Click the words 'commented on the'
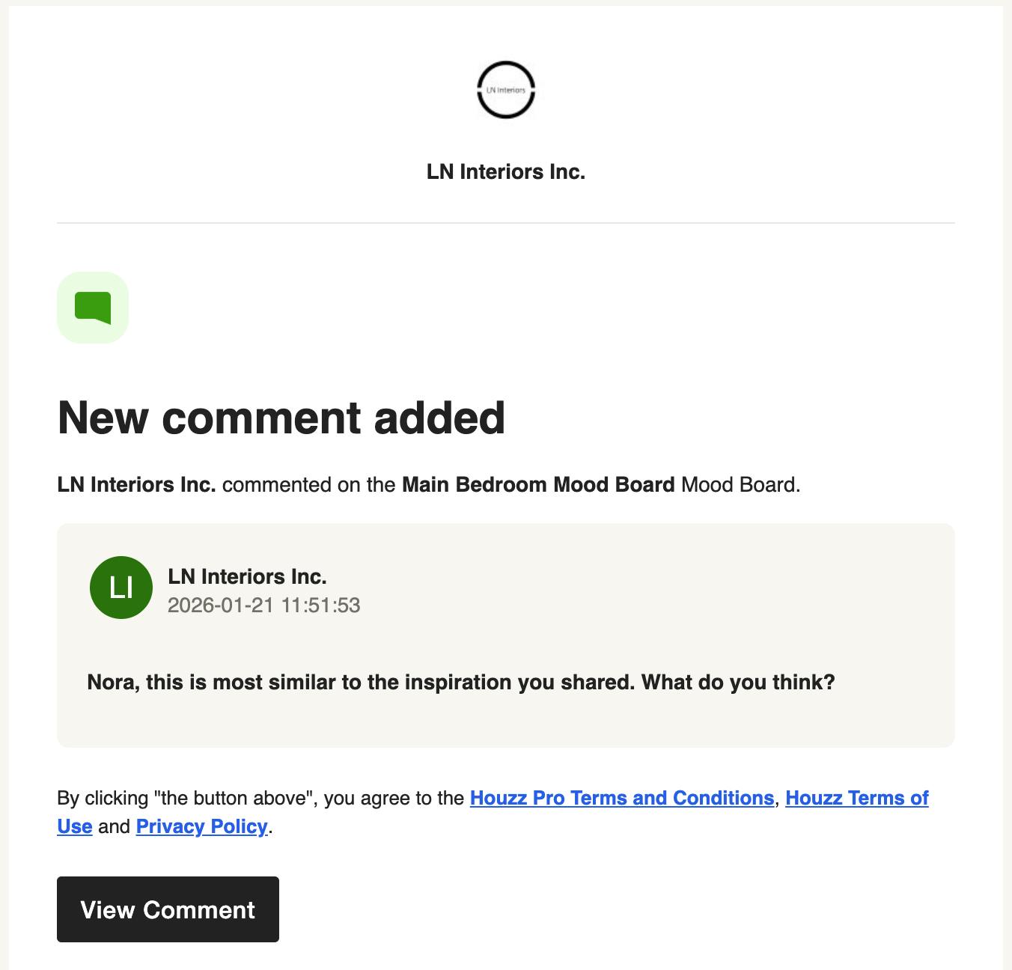The image size is (1012, 970). (308, 485)
